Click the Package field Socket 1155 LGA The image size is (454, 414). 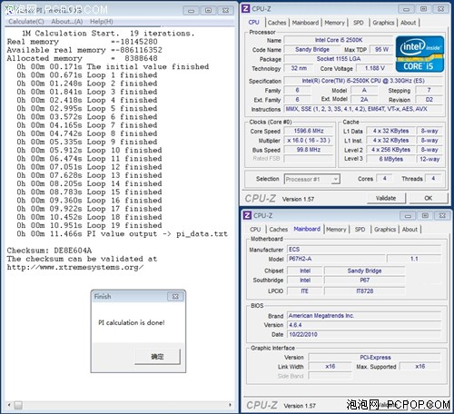tap(339, 59)
